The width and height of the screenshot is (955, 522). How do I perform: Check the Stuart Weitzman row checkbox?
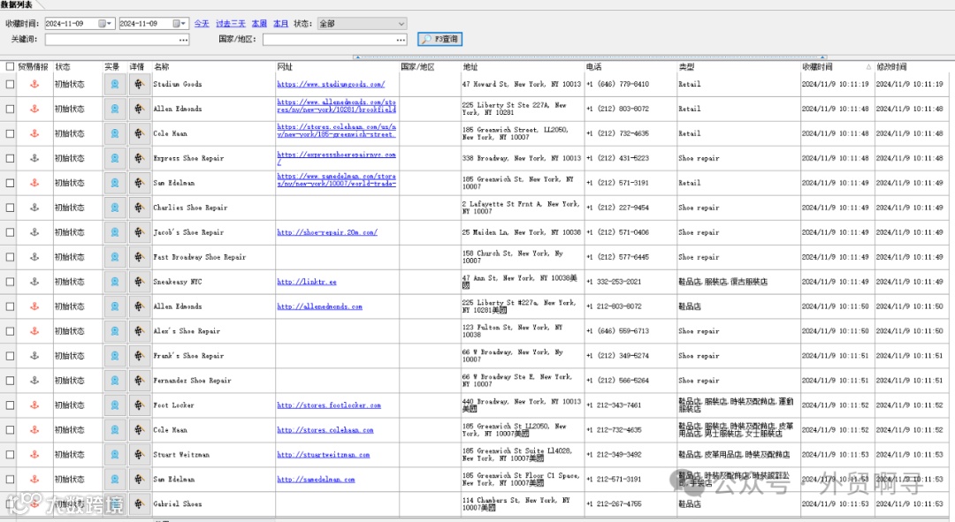click(10, 455)
